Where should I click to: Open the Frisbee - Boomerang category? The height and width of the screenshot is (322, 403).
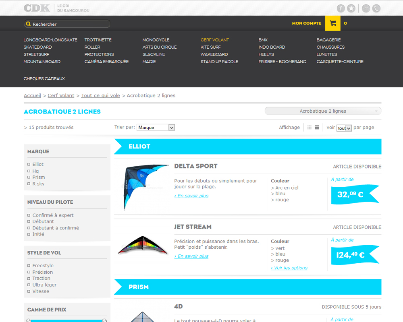(282, 62)
